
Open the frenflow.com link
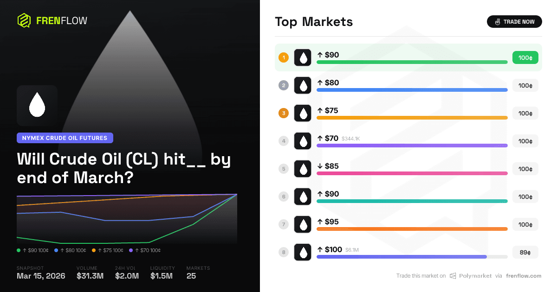(524, 276)
